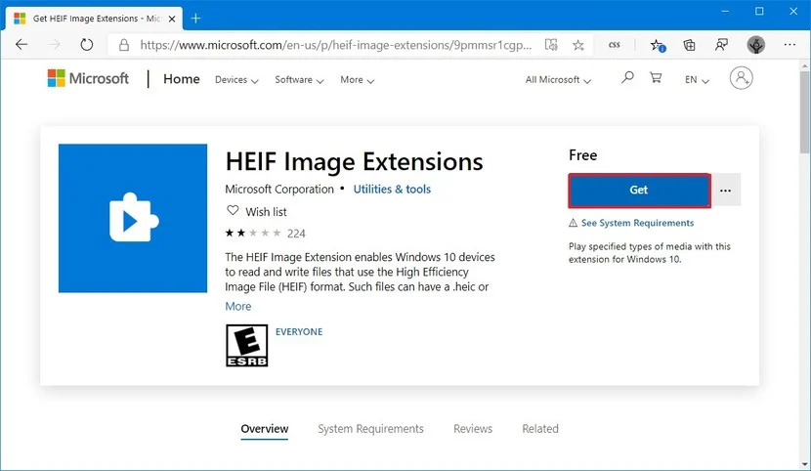Click the scrollbar down arrow

805,464
